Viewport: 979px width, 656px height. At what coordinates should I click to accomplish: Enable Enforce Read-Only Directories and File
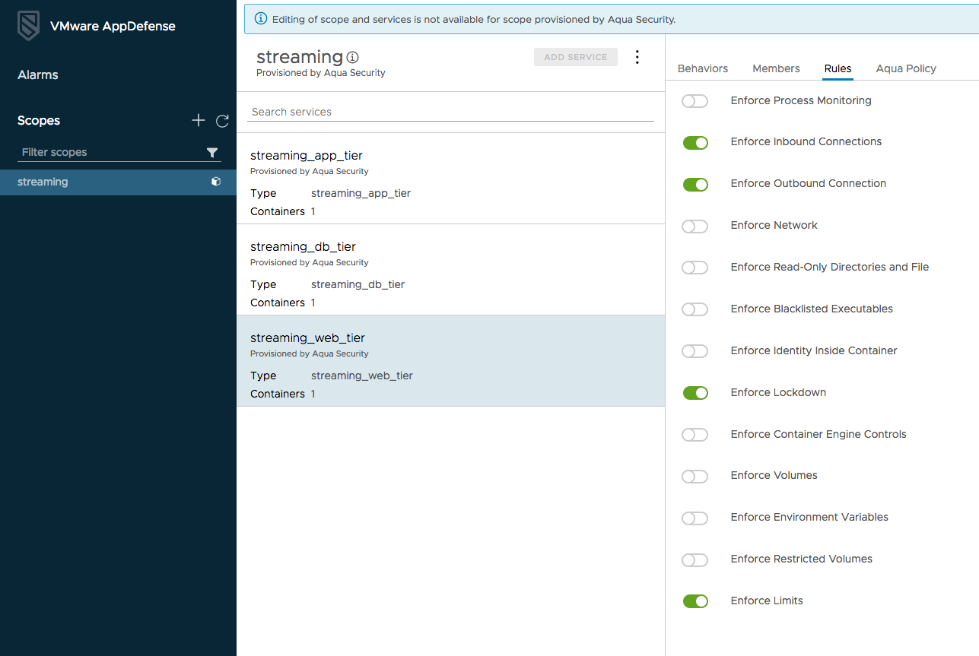click(695, 268)
